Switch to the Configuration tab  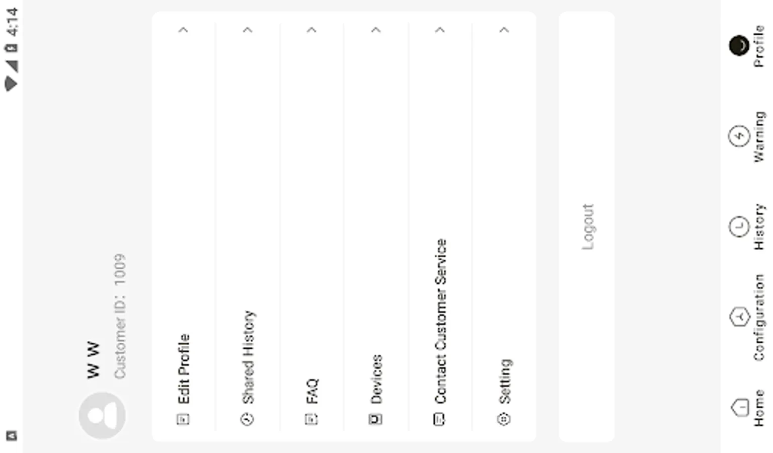pyautogui.click(x=747, y=317)
